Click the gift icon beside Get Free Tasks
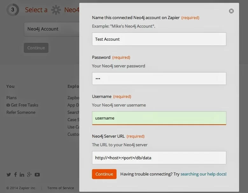 point(8,105)
